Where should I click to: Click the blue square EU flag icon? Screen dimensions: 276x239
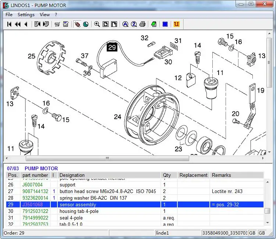click(165, 24)
